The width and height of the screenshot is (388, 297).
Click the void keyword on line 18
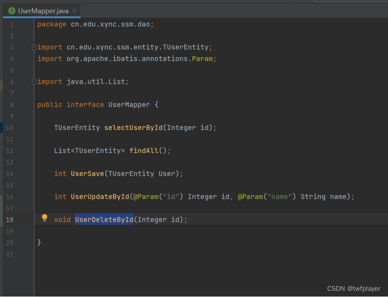point(63,220)
